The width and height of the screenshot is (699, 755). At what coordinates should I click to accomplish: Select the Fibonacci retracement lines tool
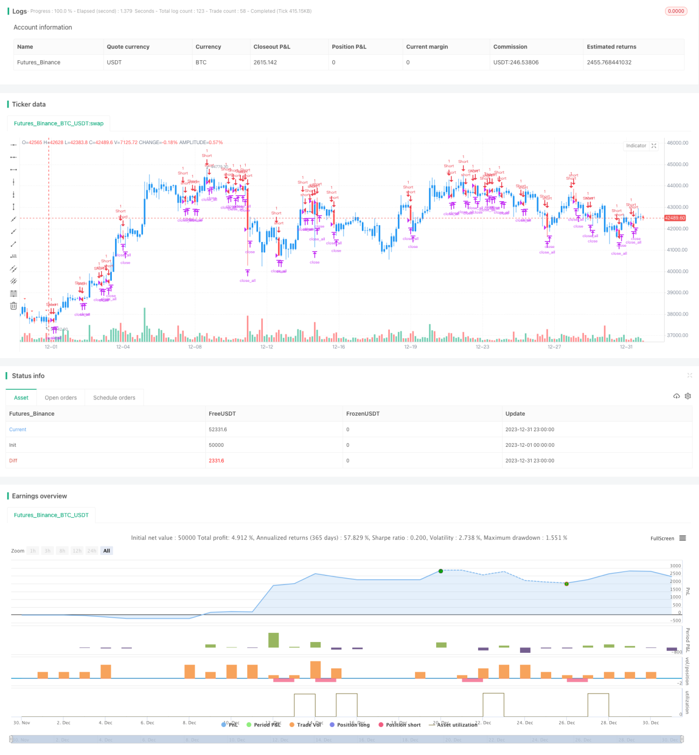(13, 293)
